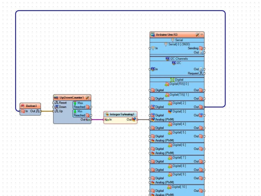
Task: Click Digital[6] Out pin
Action: pyautogui.click(x=204, y=149)
